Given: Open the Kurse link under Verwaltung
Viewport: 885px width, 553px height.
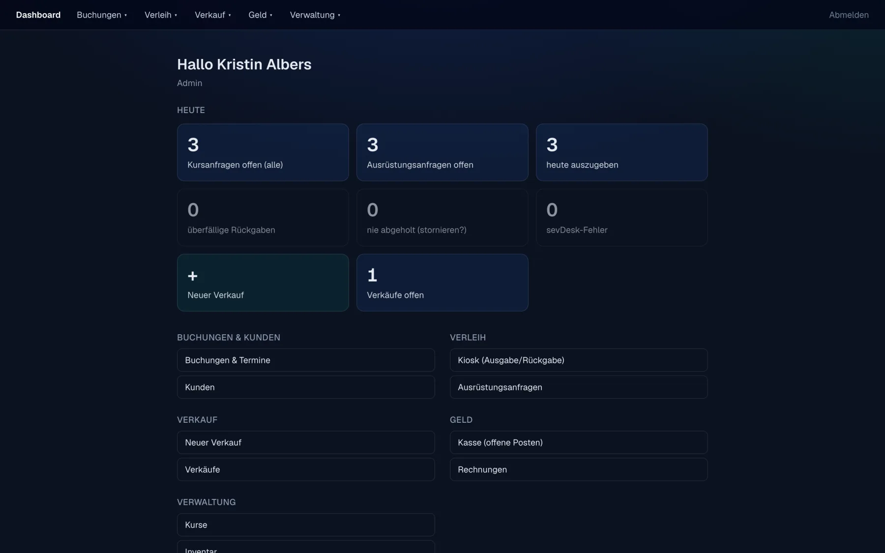Looking at the screenshot, I should 306,525.
